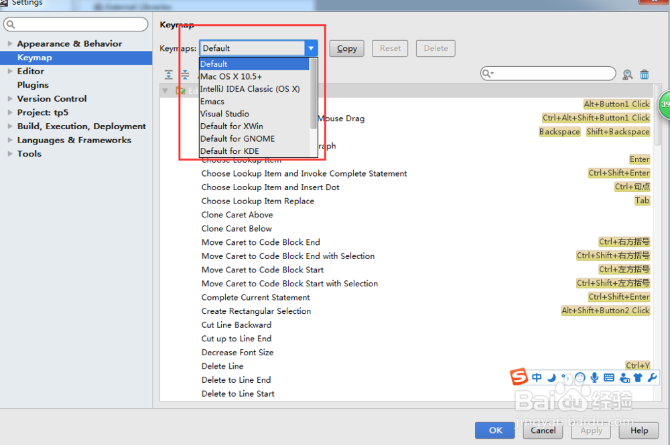670x445 pixels.
Task: Select the Cut Line Backward action
Action: [x=237, y=325]
